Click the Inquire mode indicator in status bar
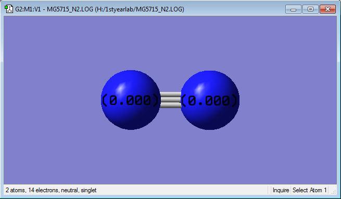Viewport: 341px width, 199px height. (281, 190)
